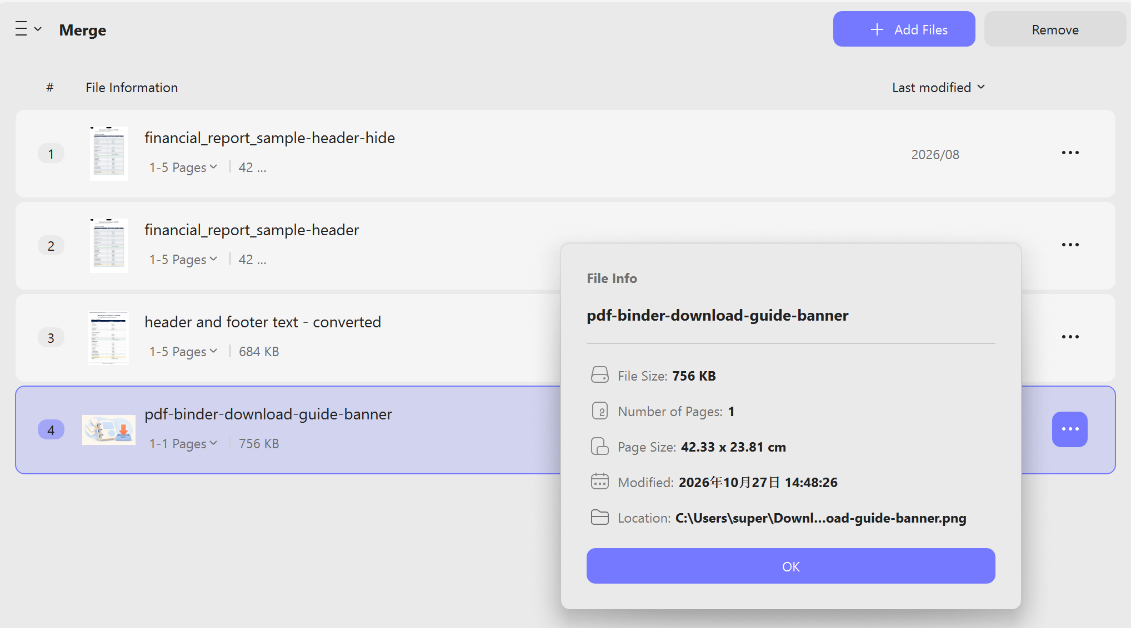
Task: Click the modified date 2026年10月27日 14:48:26
Action: (x=758, y=483)
